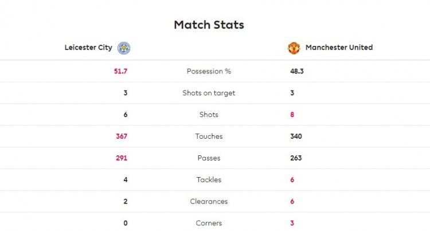This screenshot has width=430, height=231.
Task: Click the Passes row label
Action: pos(209,158)
